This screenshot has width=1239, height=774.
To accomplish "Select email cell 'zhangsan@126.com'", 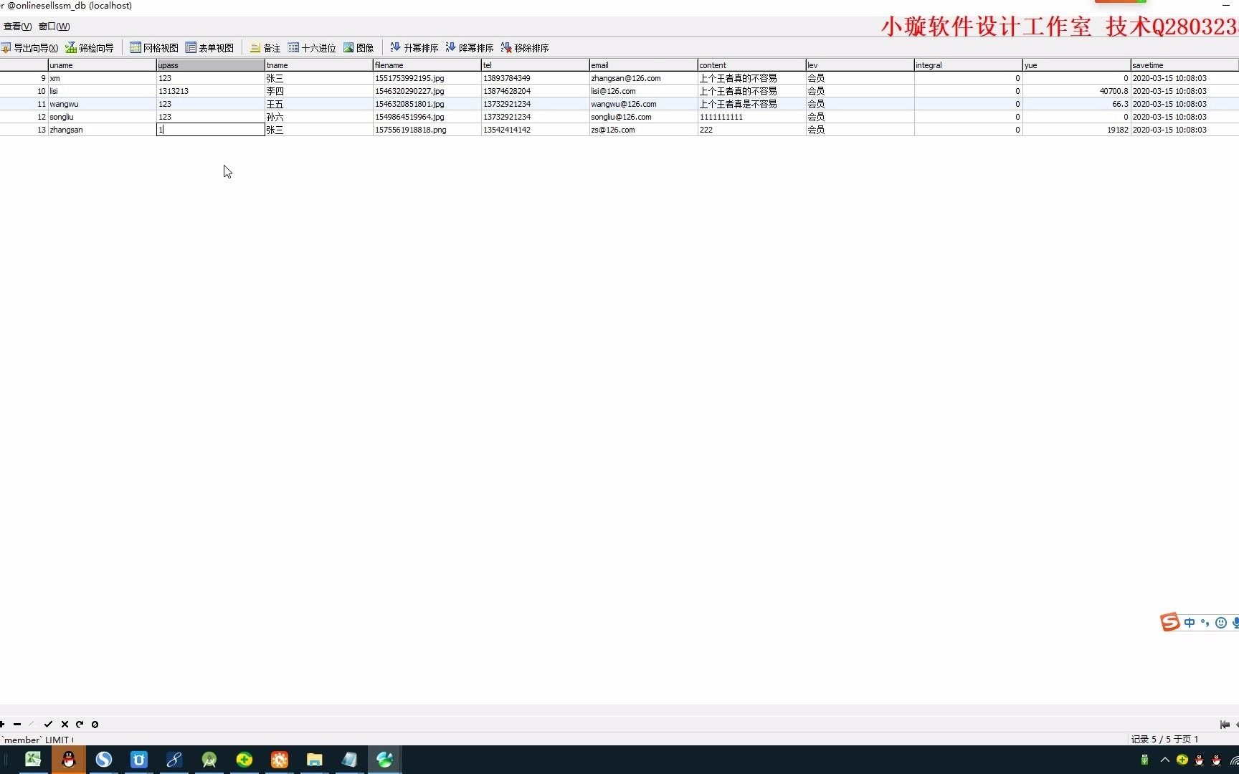I will [643, 78].
